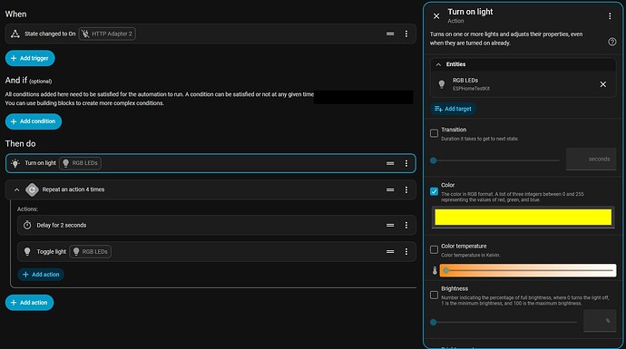Click the drag handle of the Delay for 2 seconds row
Image resolution: width=626 pixels, height=349 pixels.
390,225
